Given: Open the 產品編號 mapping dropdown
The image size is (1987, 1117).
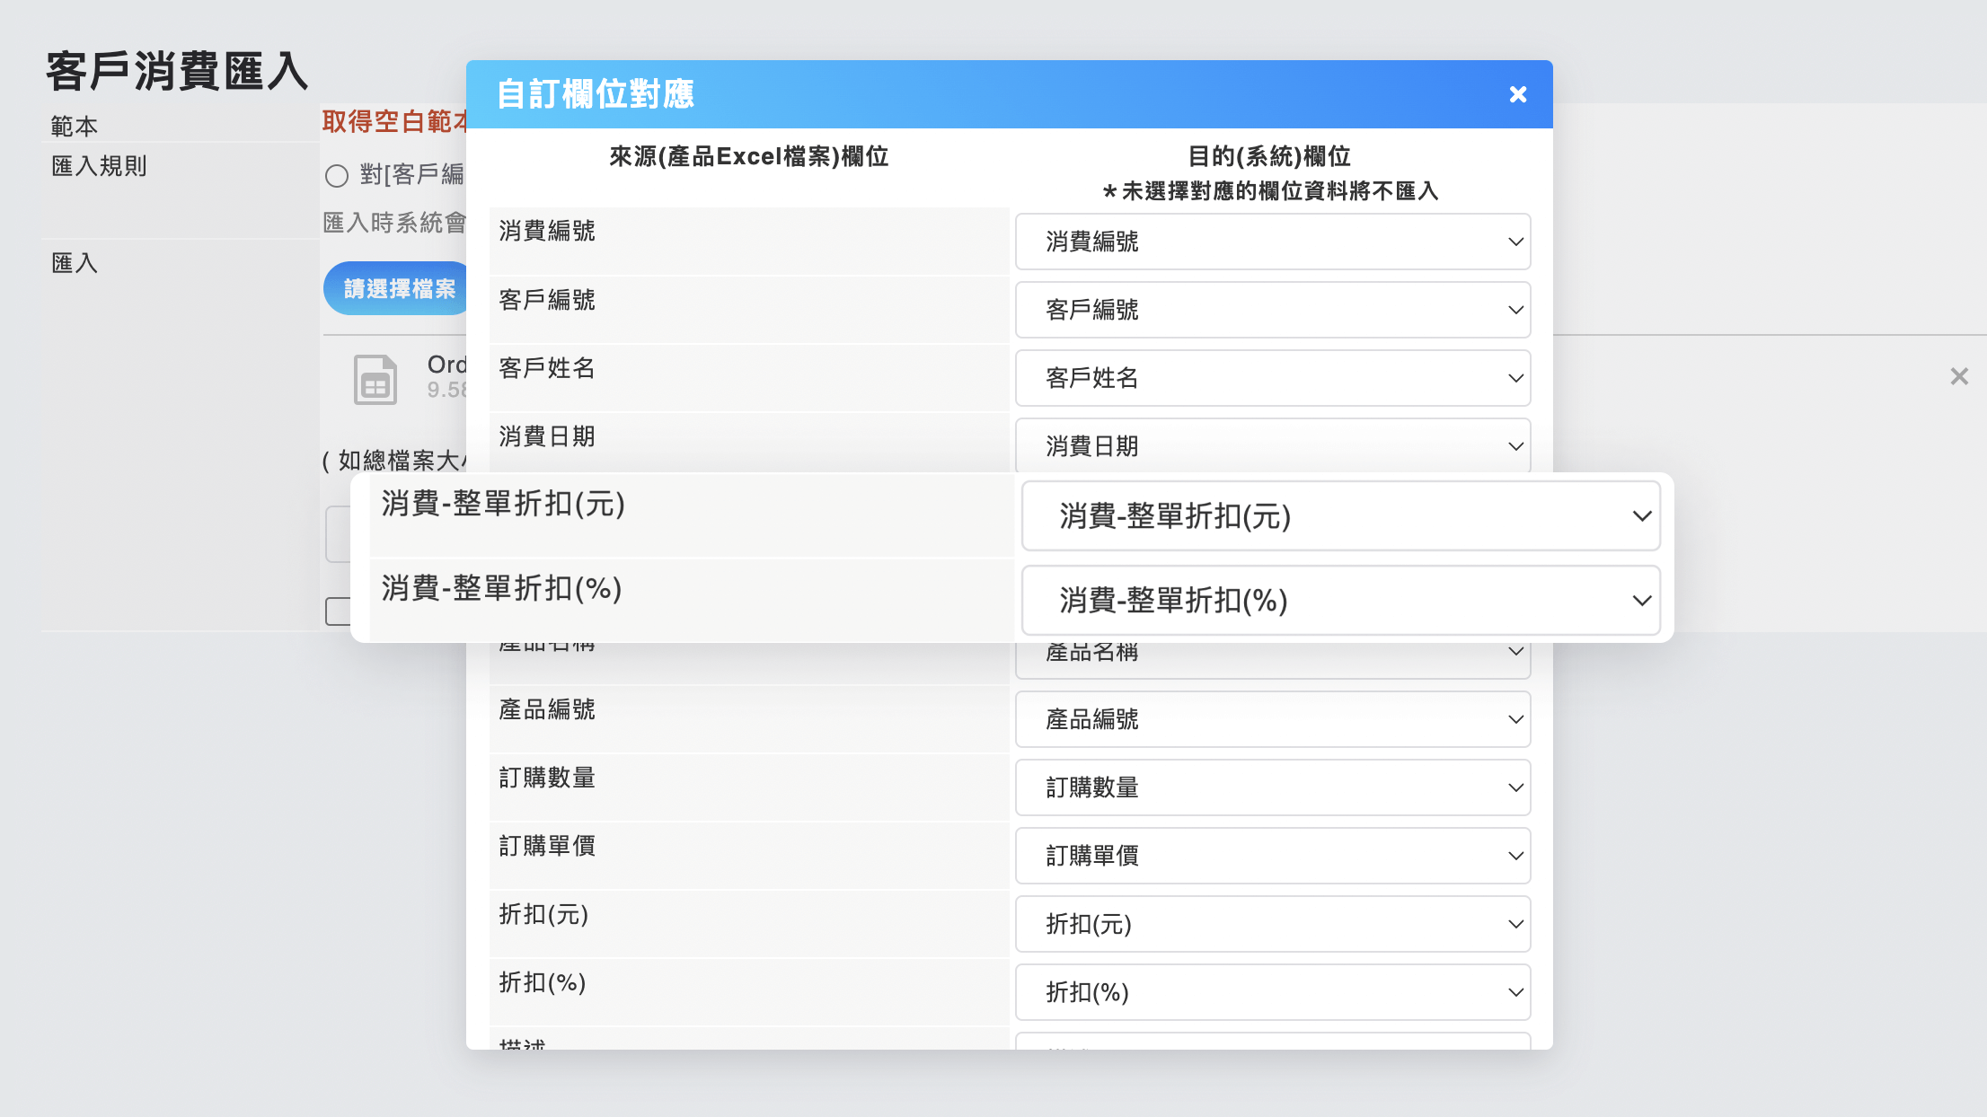Looking at the screenshot, I should 1272,719.
